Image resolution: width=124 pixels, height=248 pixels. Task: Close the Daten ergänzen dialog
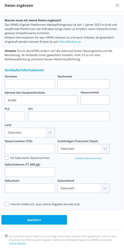click(x=117, y=6)
